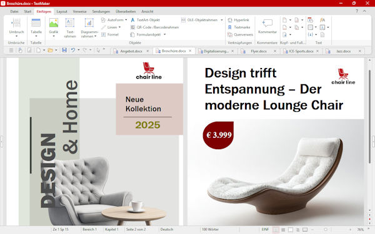Switch to the second view mode icon in status bar

click(283, 230)
